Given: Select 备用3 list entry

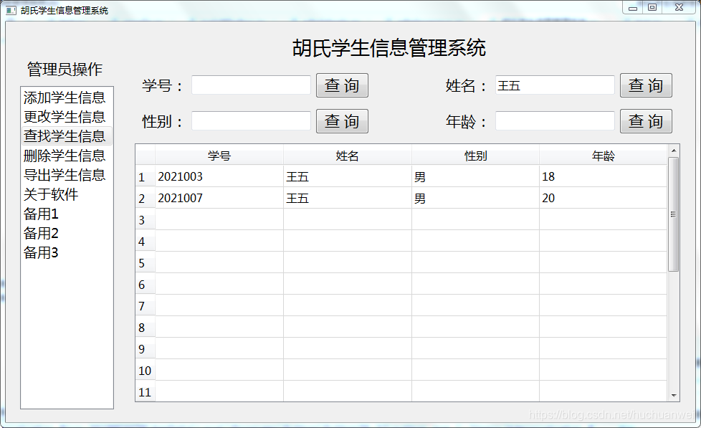Looking at the screenshot, I should 67,252.
